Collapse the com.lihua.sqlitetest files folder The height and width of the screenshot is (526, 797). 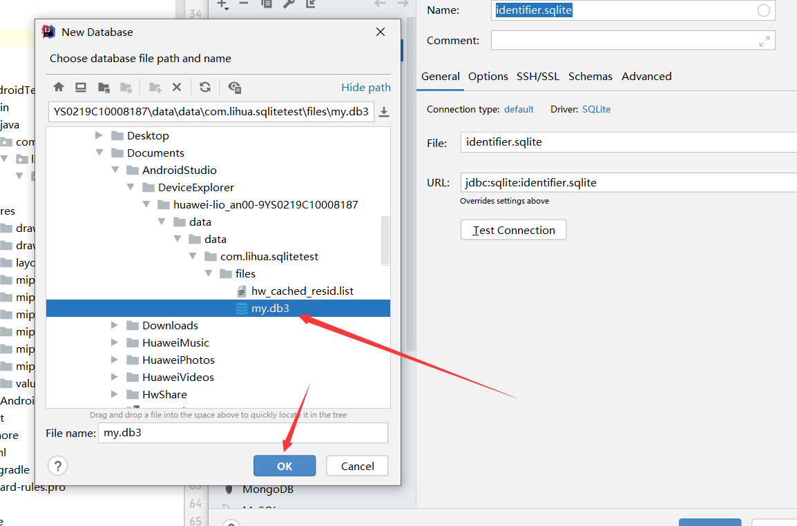point(209,273)
